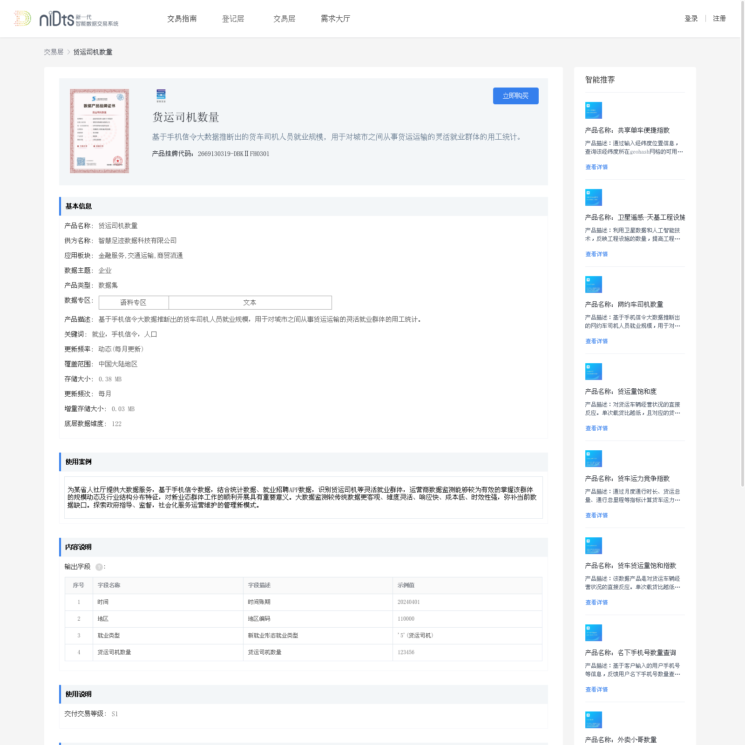
Task: Open the data product certificate thumbnail
Action: click(99, 131)
